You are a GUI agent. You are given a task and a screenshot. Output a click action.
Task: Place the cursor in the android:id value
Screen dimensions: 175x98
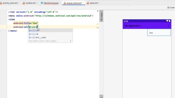(33, 27)
